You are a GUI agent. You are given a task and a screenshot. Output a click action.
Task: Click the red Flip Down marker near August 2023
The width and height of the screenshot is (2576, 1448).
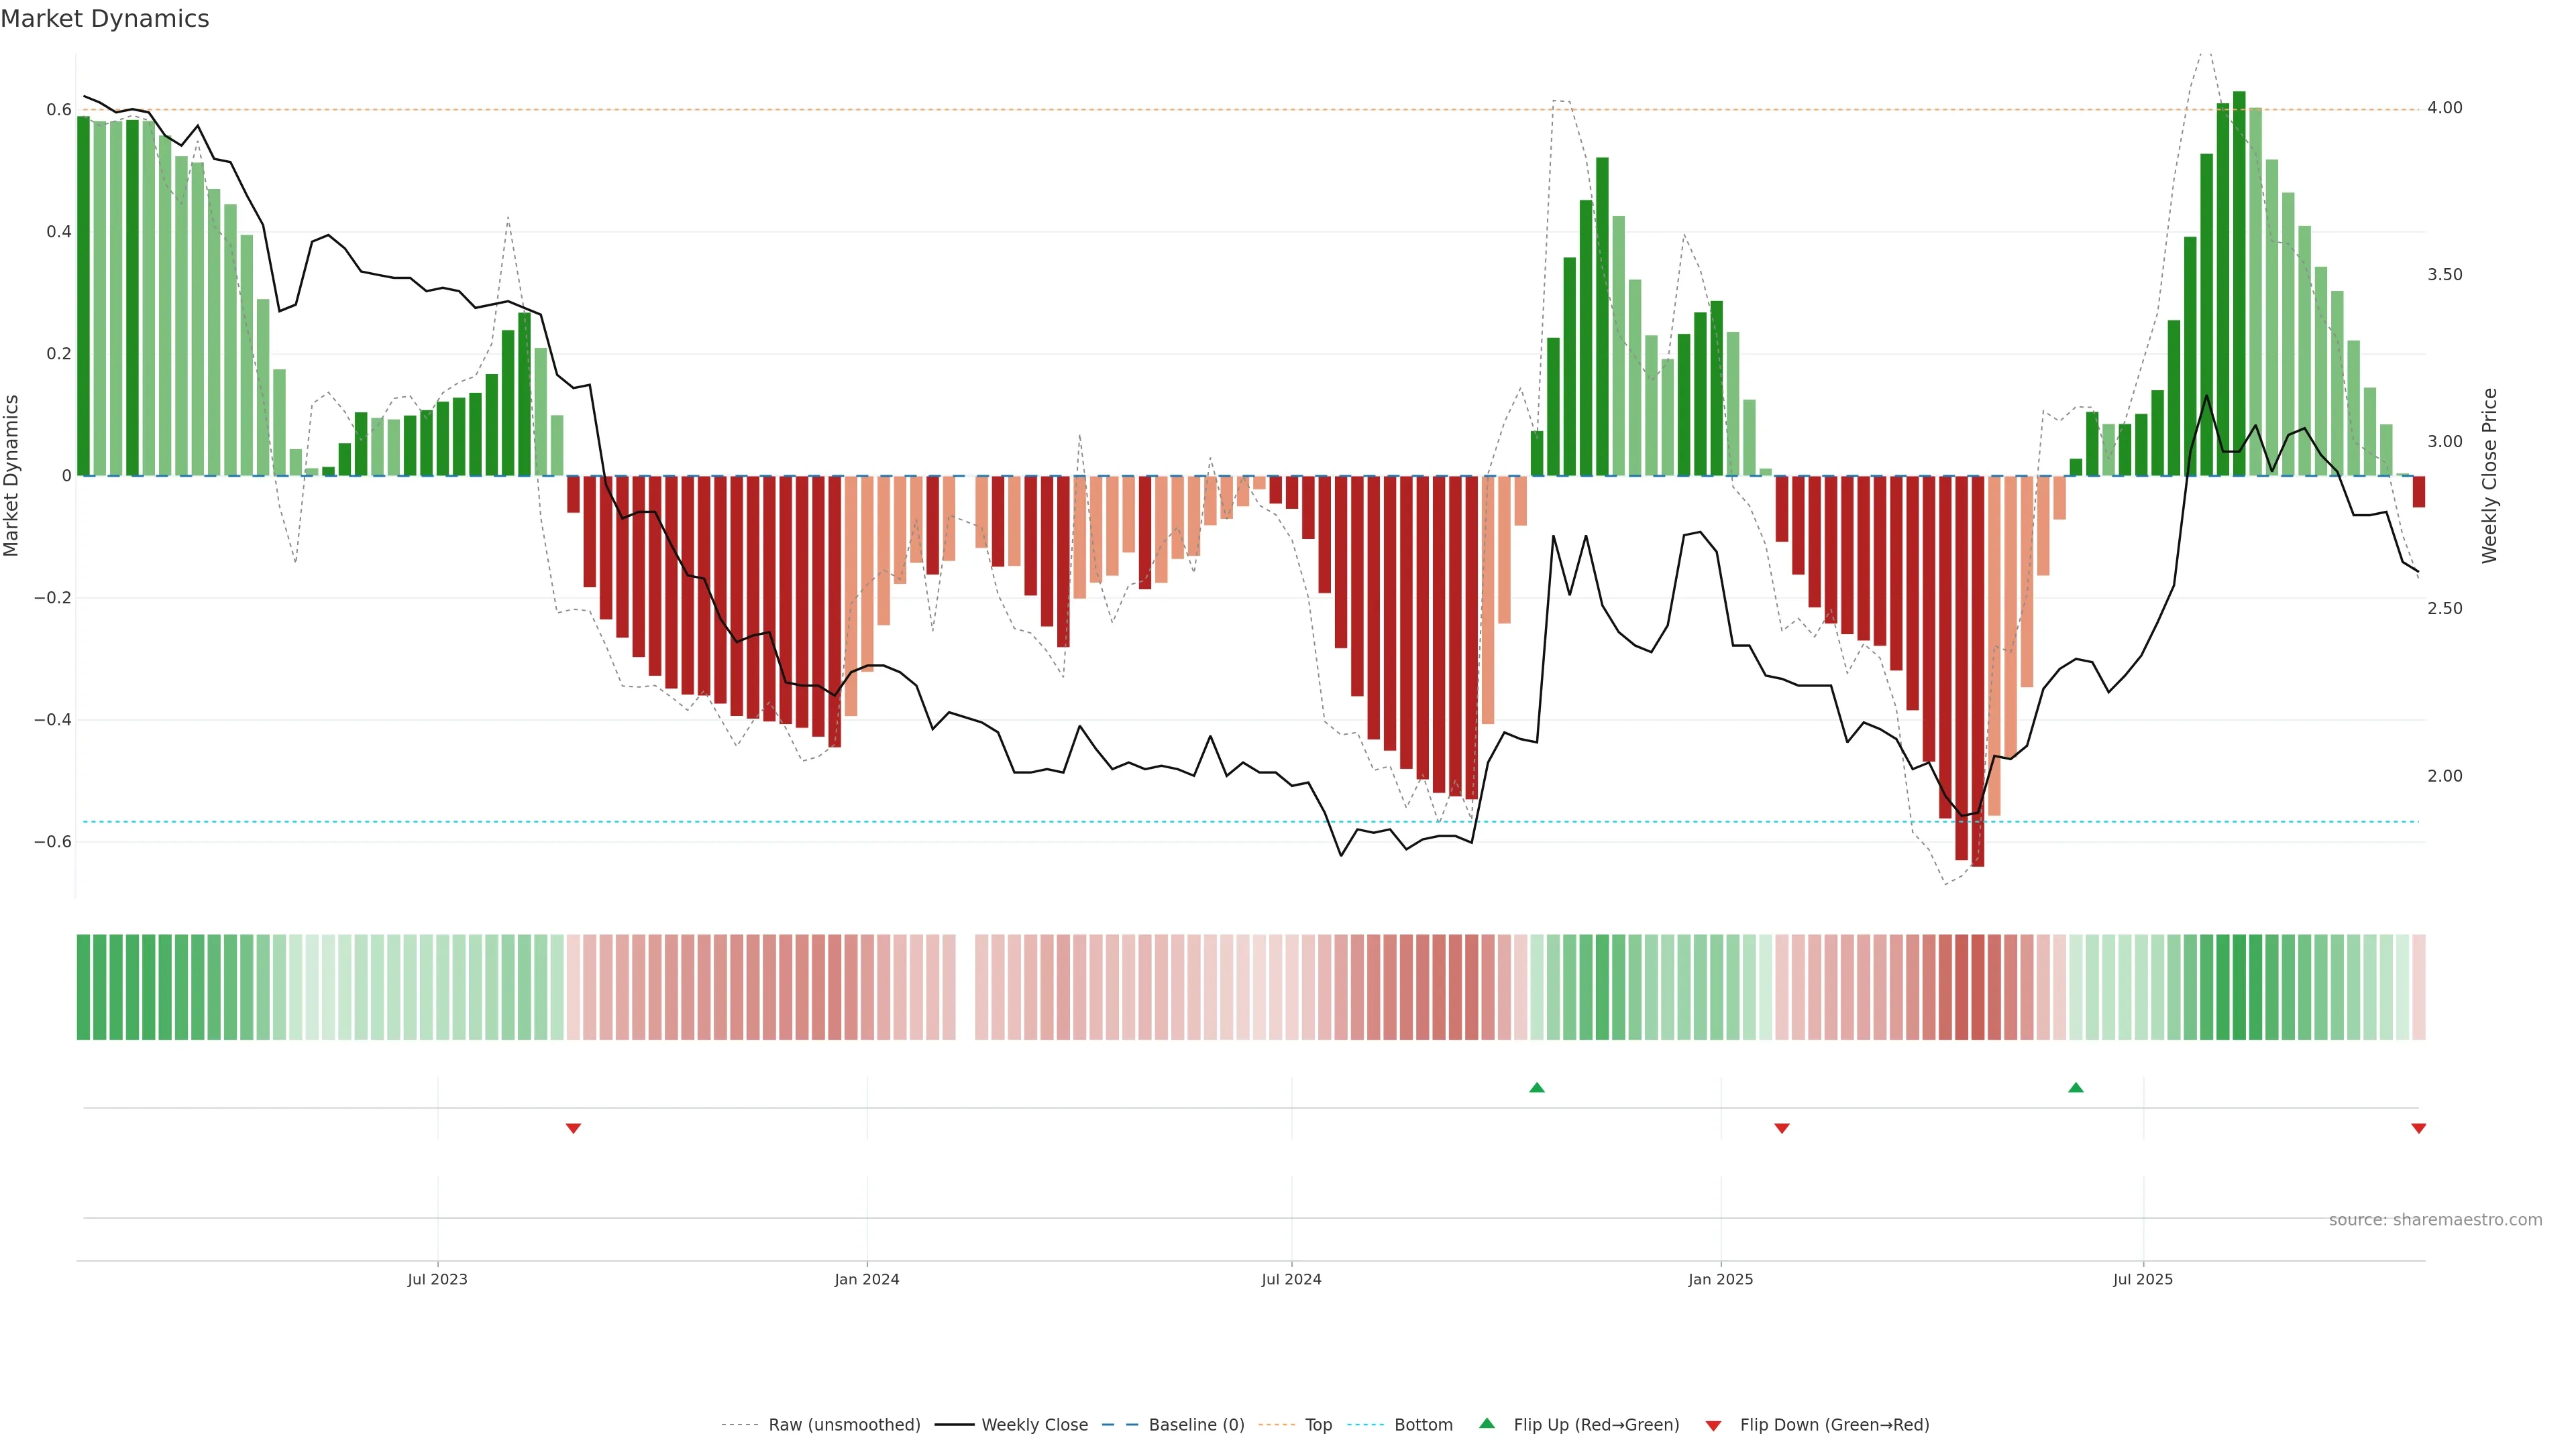tap(573, 1128)
